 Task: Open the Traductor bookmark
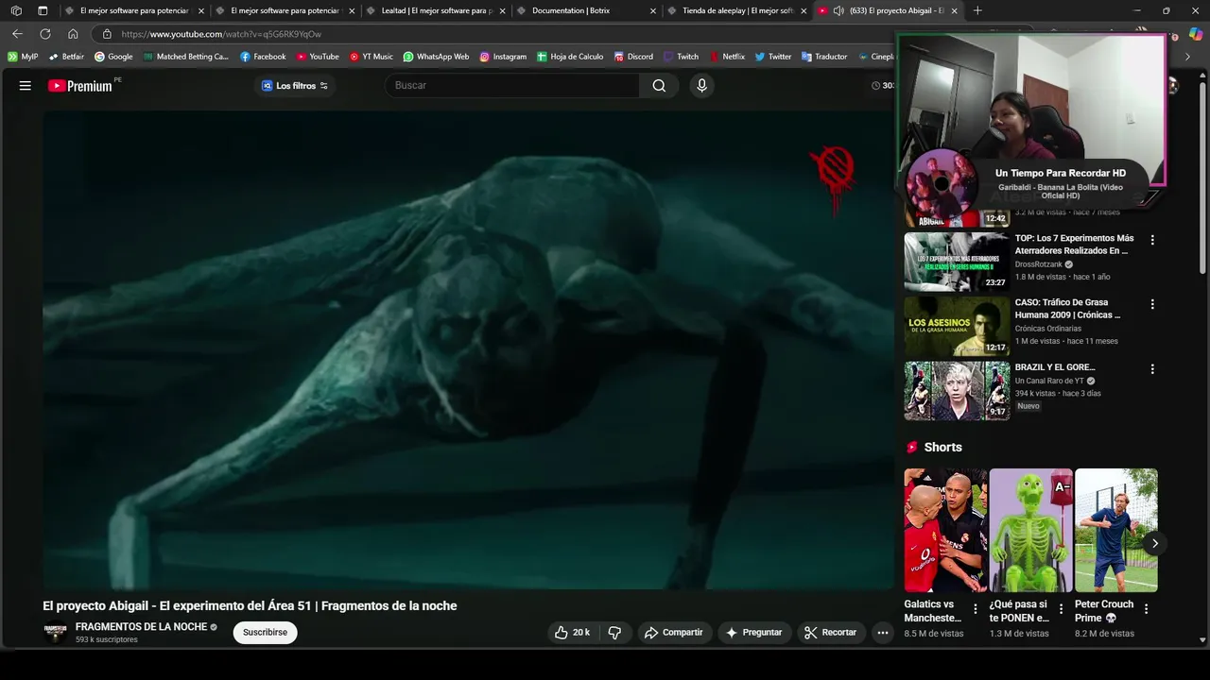[824, 57]
